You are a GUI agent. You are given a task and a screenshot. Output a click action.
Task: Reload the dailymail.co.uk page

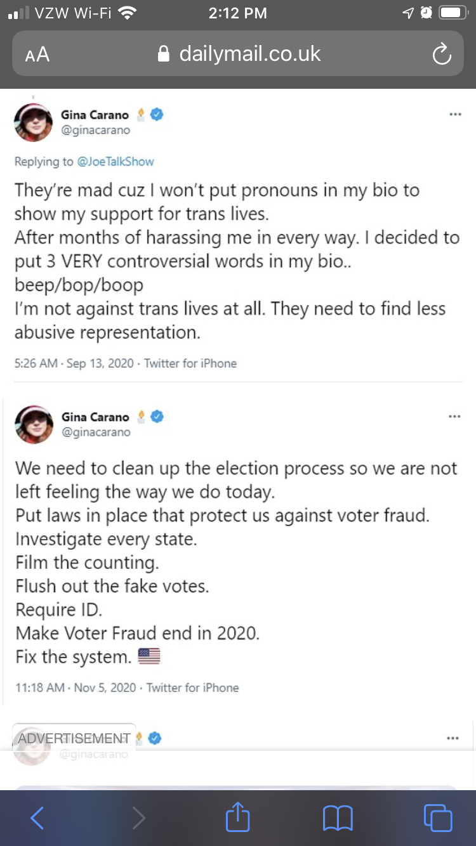tap(441, 55)
